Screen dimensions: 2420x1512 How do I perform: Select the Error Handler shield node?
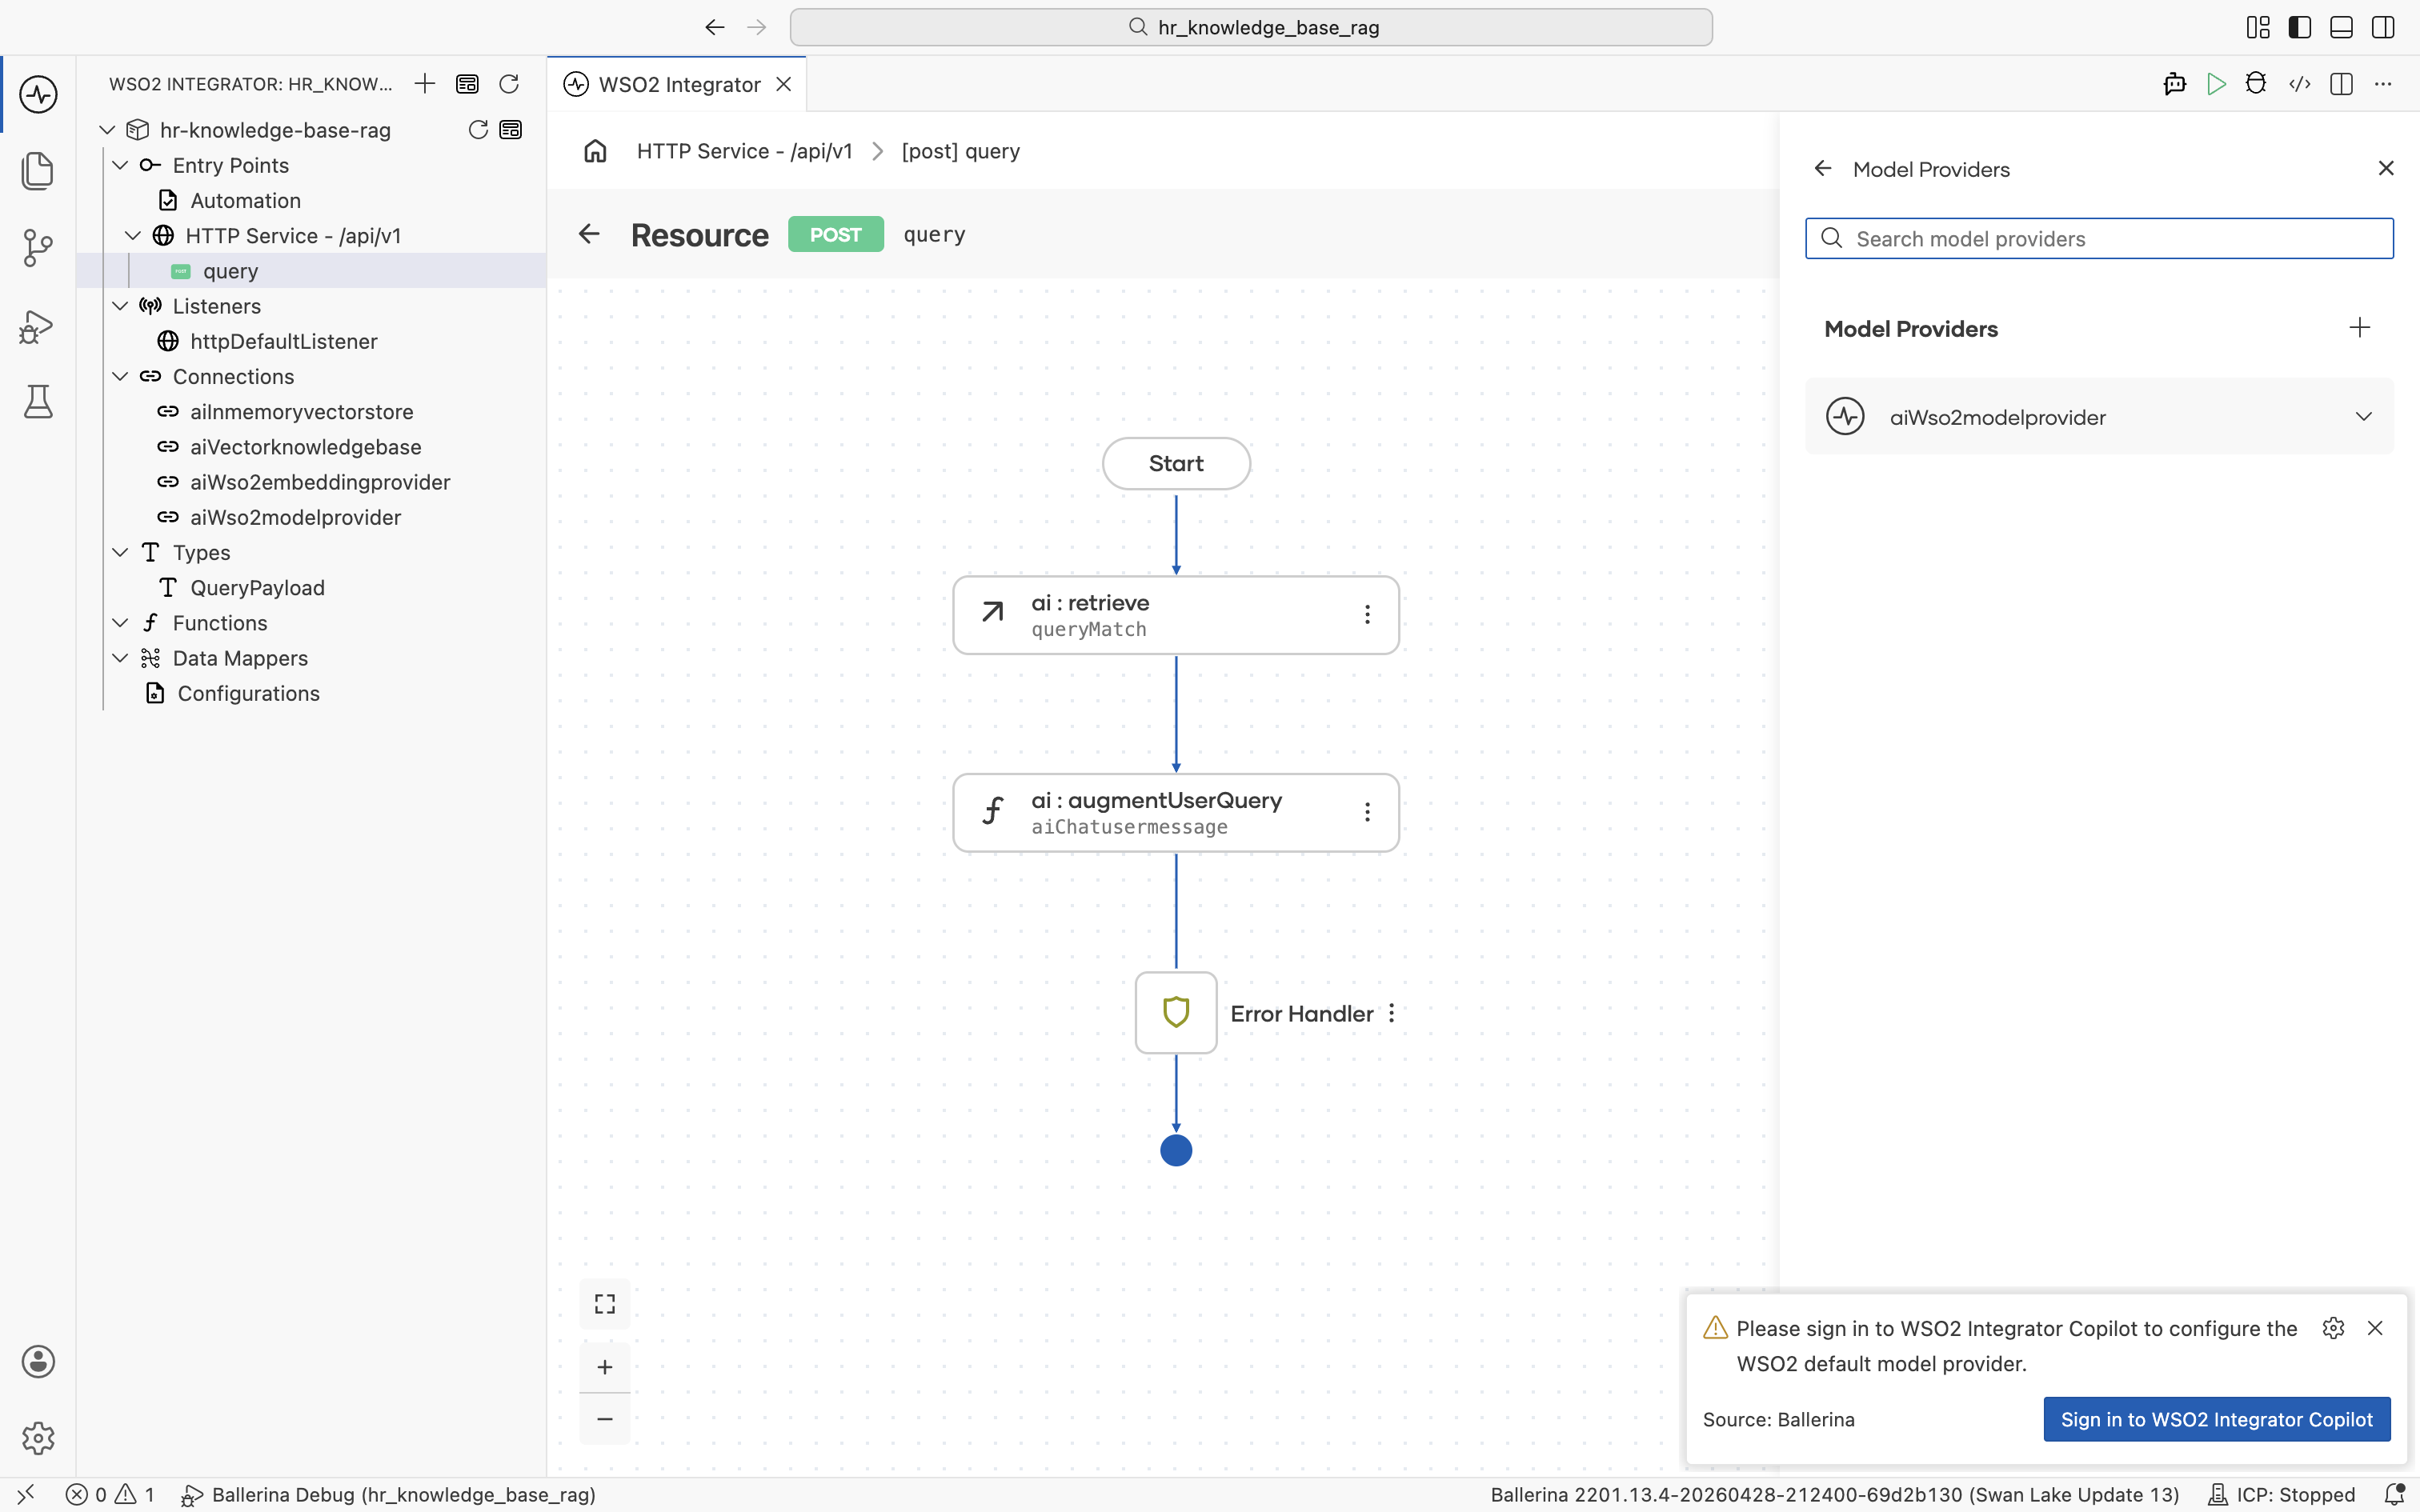tap(1176, 1012)
